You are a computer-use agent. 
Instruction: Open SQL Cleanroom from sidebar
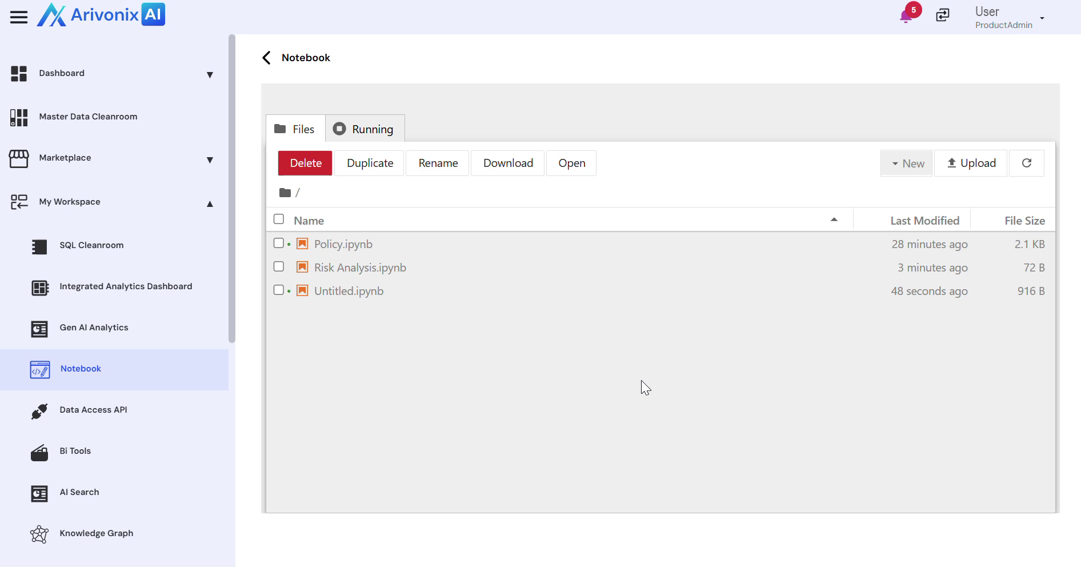(x=91, y=245)
